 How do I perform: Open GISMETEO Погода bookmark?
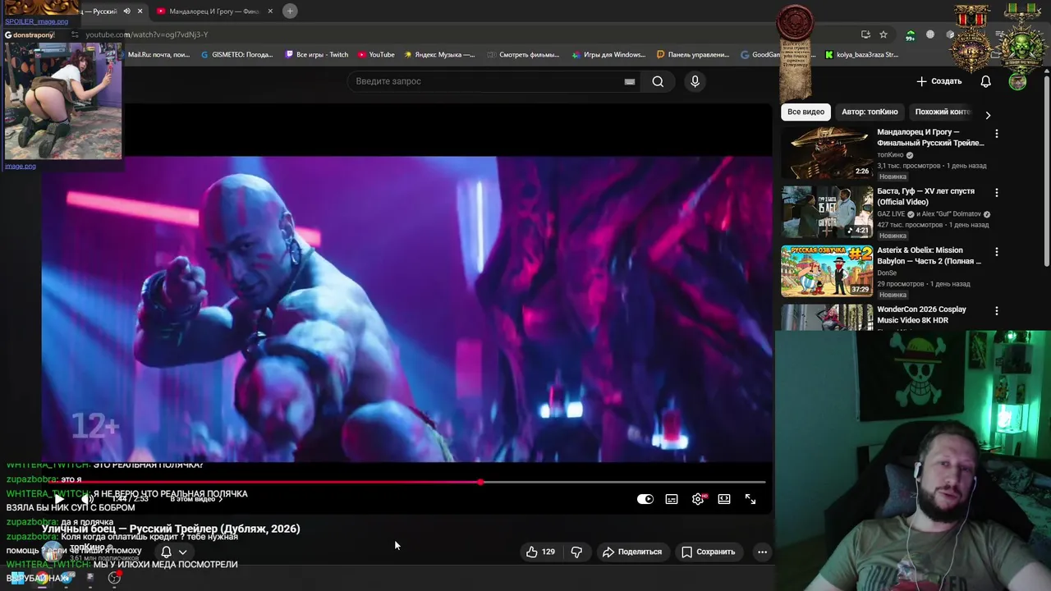[236, 55]
